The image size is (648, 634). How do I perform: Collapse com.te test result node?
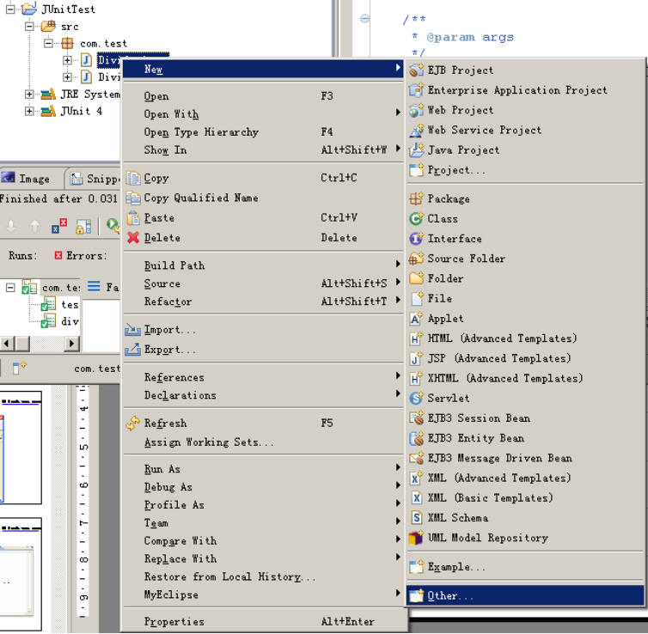click(10, 287)
